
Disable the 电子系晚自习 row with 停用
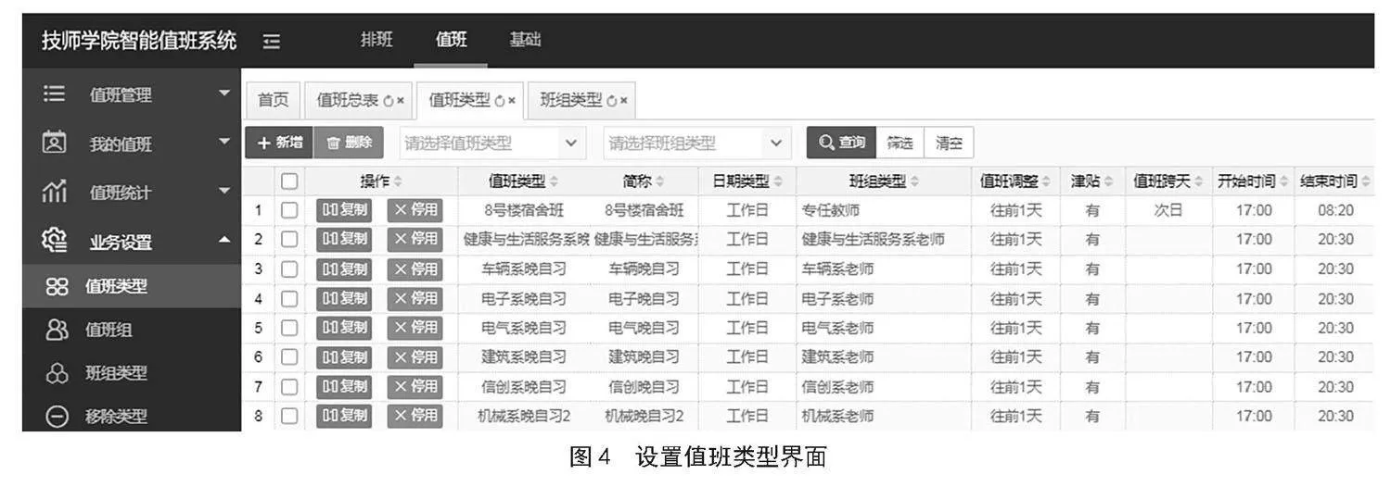coord(415,298)
